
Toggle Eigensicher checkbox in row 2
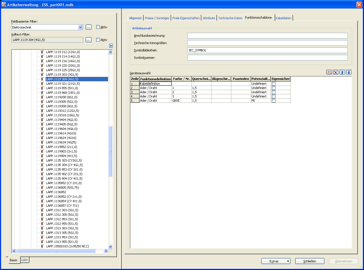[273, 88]
